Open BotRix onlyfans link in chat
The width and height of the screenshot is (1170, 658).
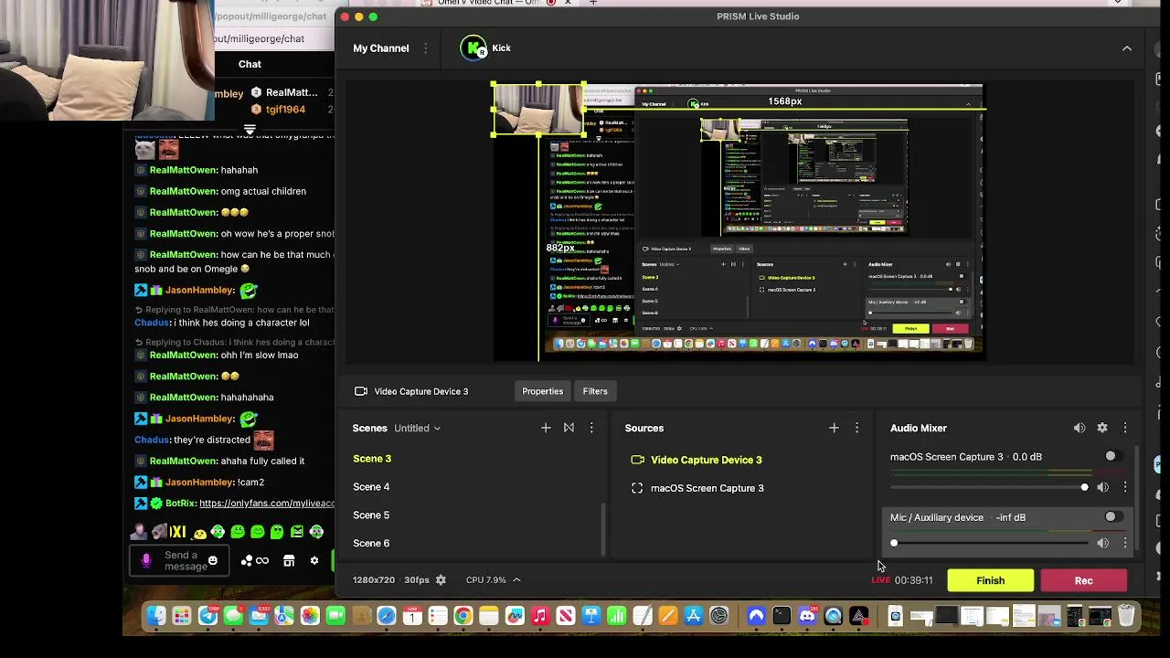tap(267, 504)
